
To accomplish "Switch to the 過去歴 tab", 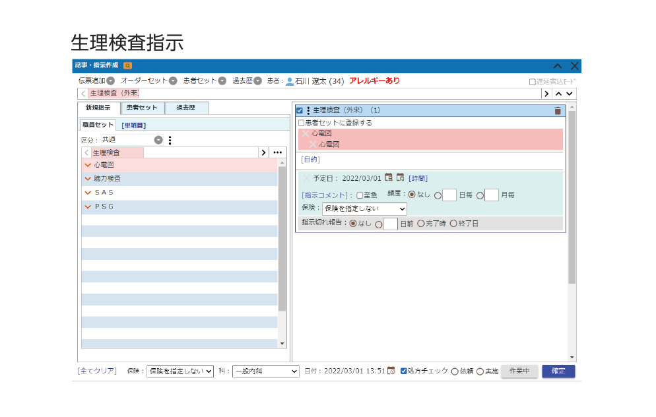I will [187, 108].
